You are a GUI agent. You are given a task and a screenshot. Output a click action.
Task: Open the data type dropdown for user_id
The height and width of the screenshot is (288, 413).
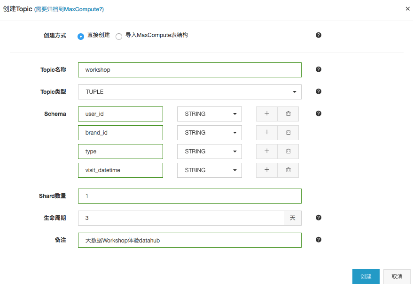[x=209, y=114]
